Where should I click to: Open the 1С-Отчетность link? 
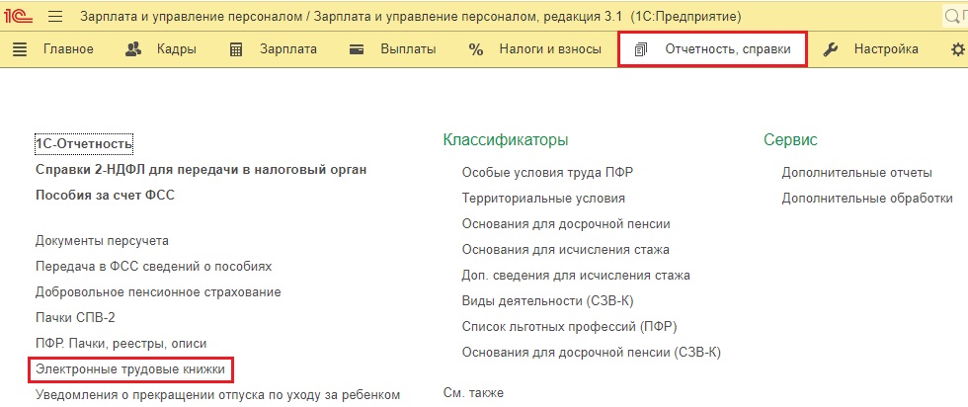pos(84,144)
